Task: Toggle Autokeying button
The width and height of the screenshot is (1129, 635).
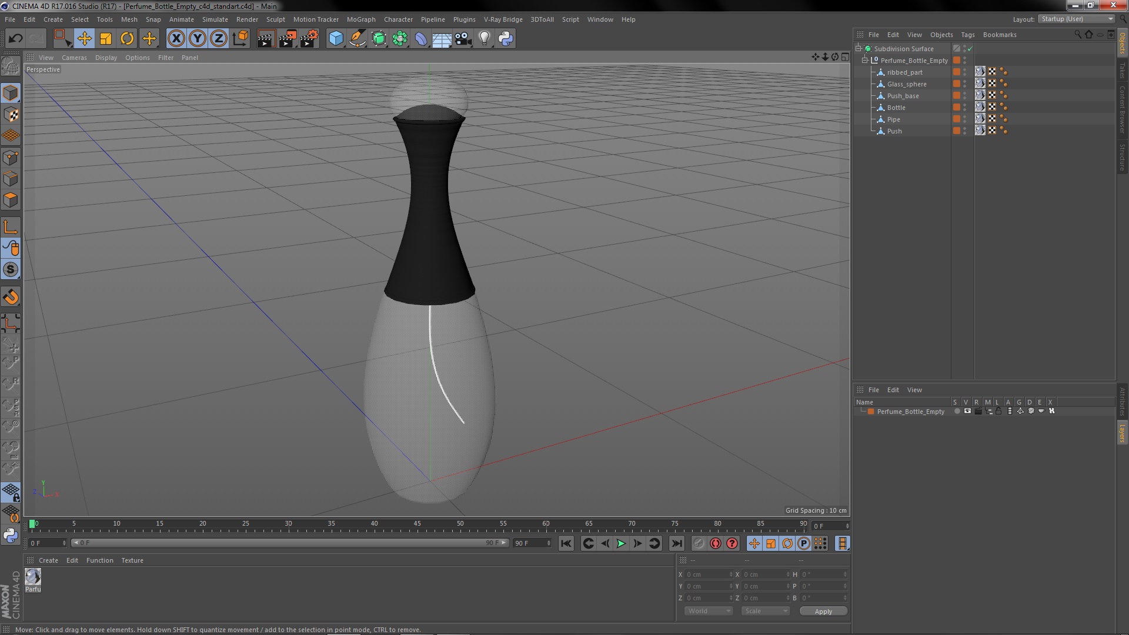Action: point(716,544)
